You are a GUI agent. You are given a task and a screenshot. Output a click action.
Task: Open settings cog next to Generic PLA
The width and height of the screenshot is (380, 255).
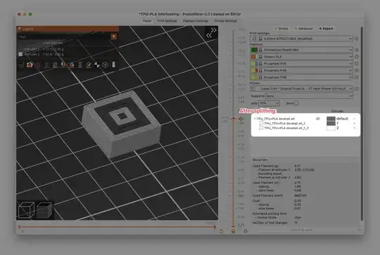(357, 57)
